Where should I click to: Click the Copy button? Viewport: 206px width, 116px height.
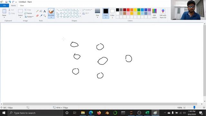click(x=12, y=13)
